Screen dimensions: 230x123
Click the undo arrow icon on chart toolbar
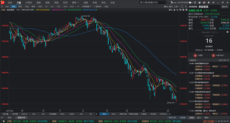[x=177, y=10]
